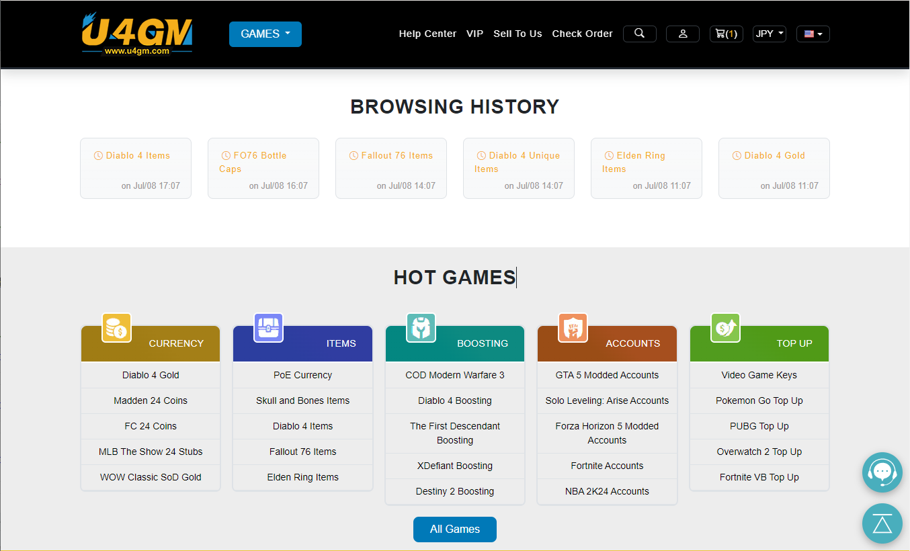The width and height of the screenshot is (910, 551).
Task: Open NBA 2K24 Accounts
Action: [607, 491]
